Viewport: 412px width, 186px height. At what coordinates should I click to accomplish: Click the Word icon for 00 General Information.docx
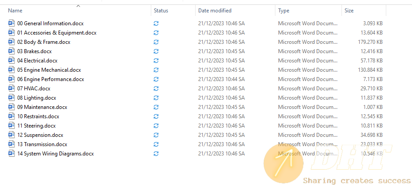(x=12, y=23)
